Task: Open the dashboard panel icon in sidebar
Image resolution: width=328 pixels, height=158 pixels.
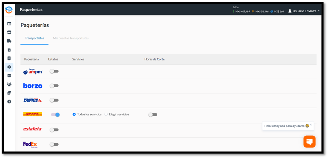Action: (x=9, y=24)
